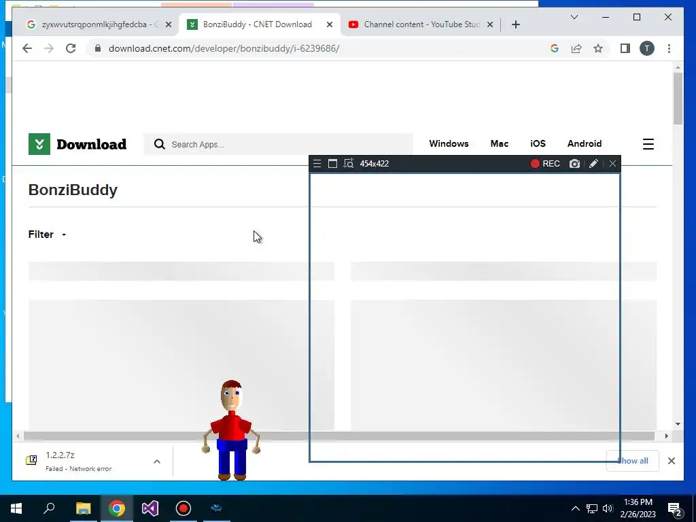Screen dimensions: 696x522
Task: Open the Mac category
Action: 500,143
